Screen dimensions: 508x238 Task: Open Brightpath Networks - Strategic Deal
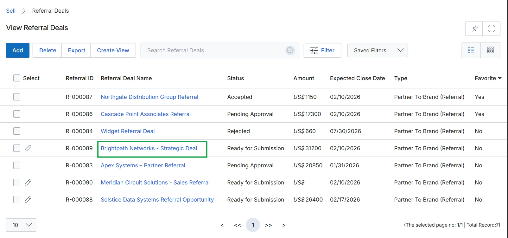(149, 148)
